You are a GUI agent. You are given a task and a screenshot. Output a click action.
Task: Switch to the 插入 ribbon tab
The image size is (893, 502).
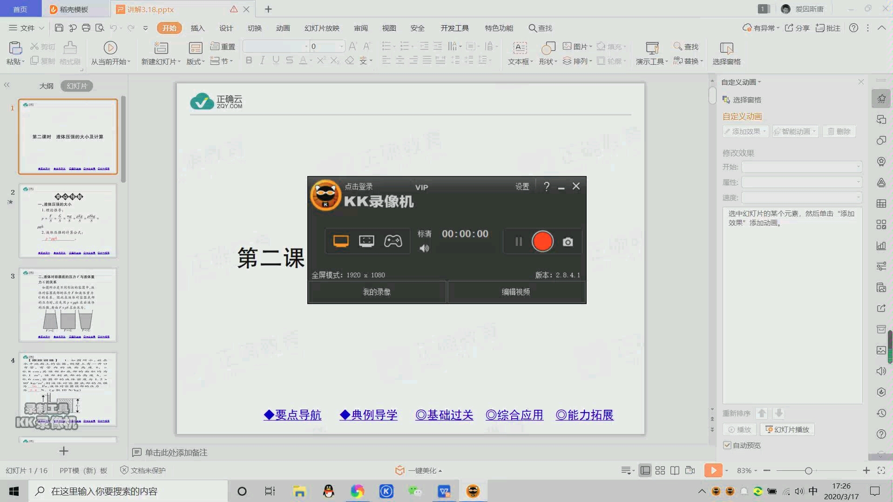click(197, 28)
